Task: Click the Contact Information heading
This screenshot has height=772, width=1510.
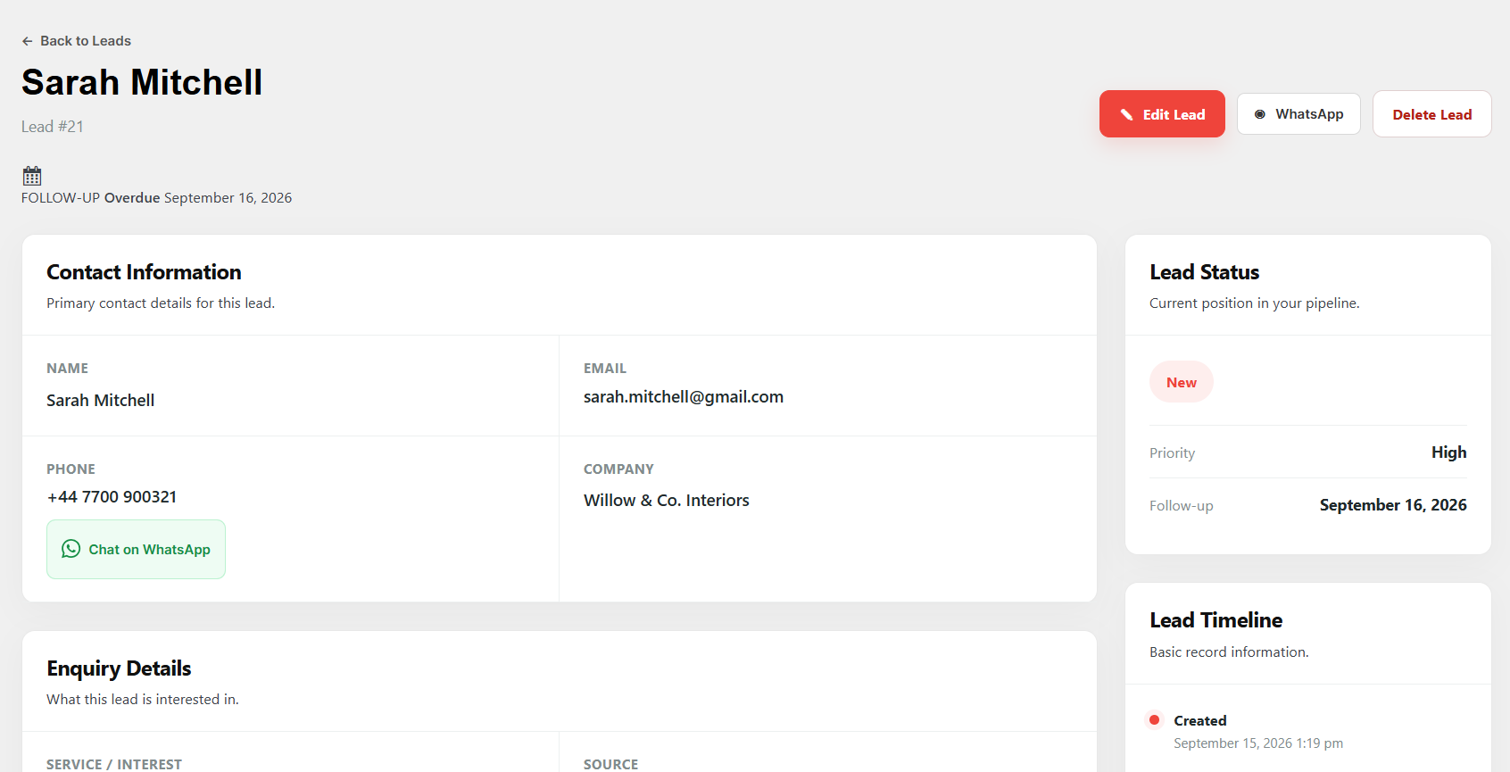Action: click(x=144, y=272)
